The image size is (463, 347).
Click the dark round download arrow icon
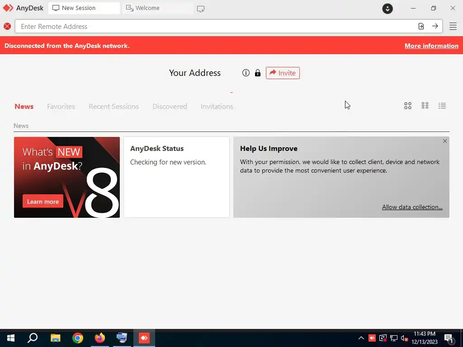(387, 9)
